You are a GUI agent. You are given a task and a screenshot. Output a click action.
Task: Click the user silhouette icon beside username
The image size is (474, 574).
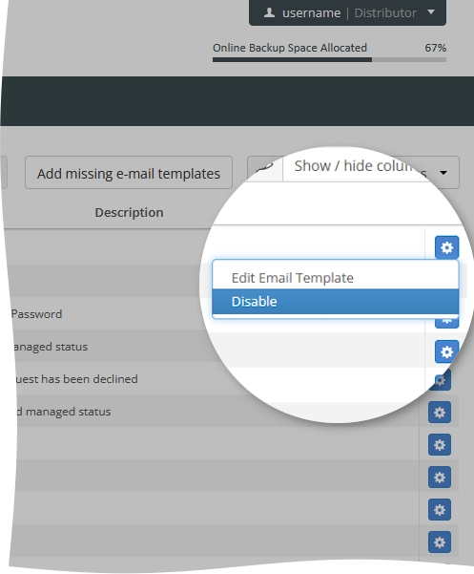tap(269, 12)
